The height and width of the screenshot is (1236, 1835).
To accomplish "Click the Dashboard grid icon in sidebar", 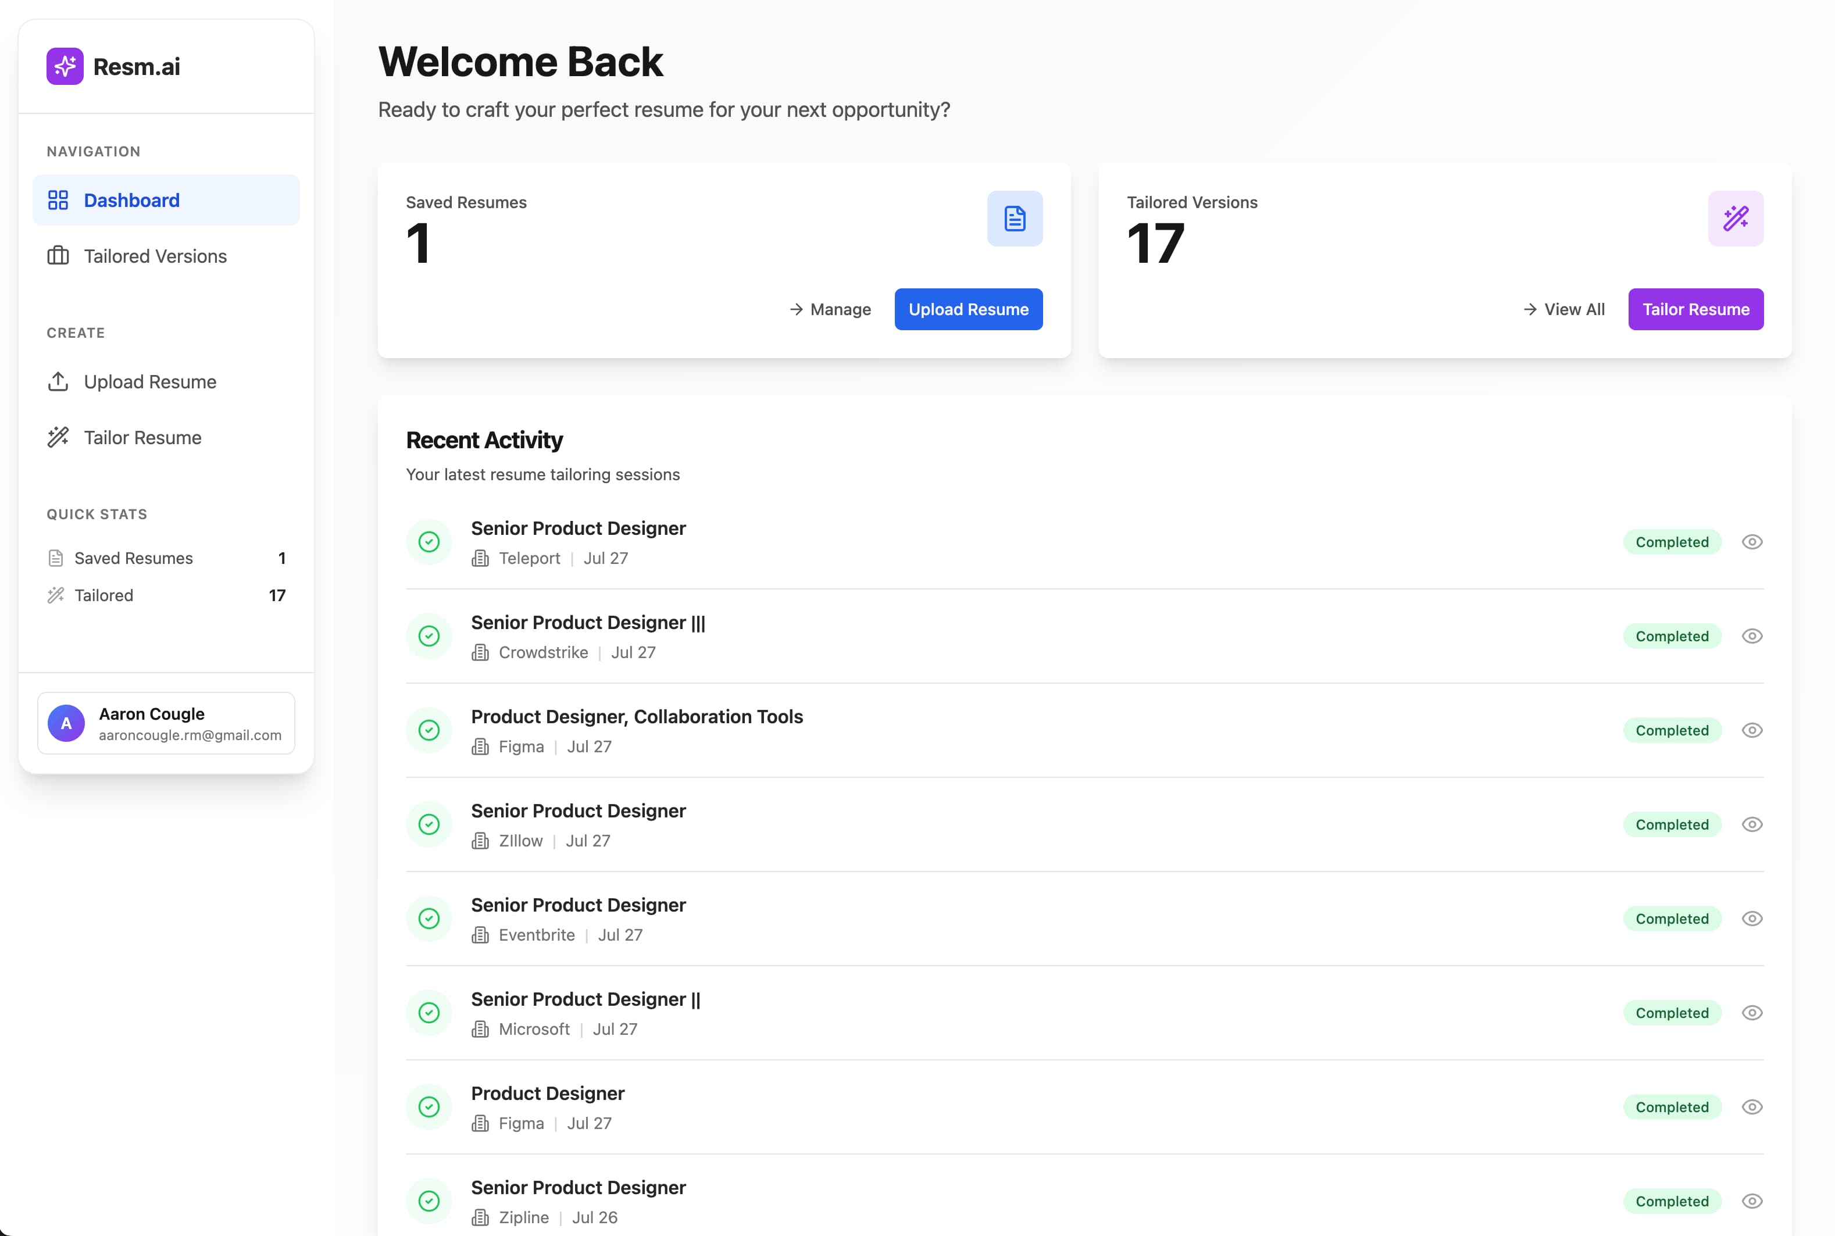I will point(58,200).
